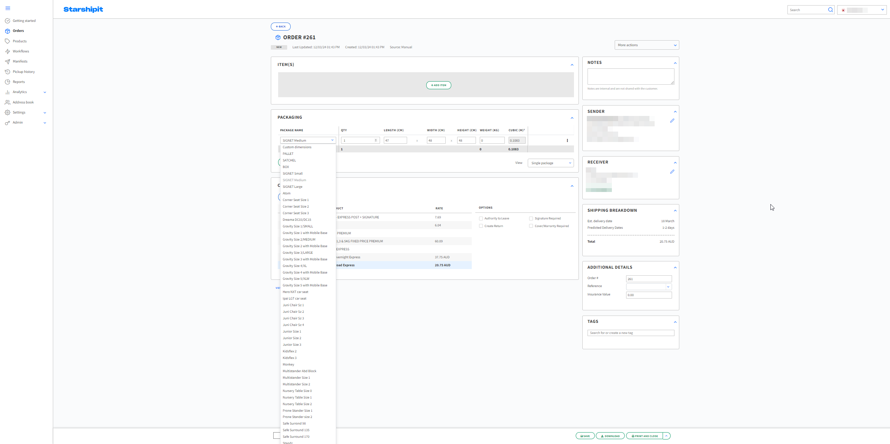
Task: Open the account dropdown in header
Action: coord(862,10)
